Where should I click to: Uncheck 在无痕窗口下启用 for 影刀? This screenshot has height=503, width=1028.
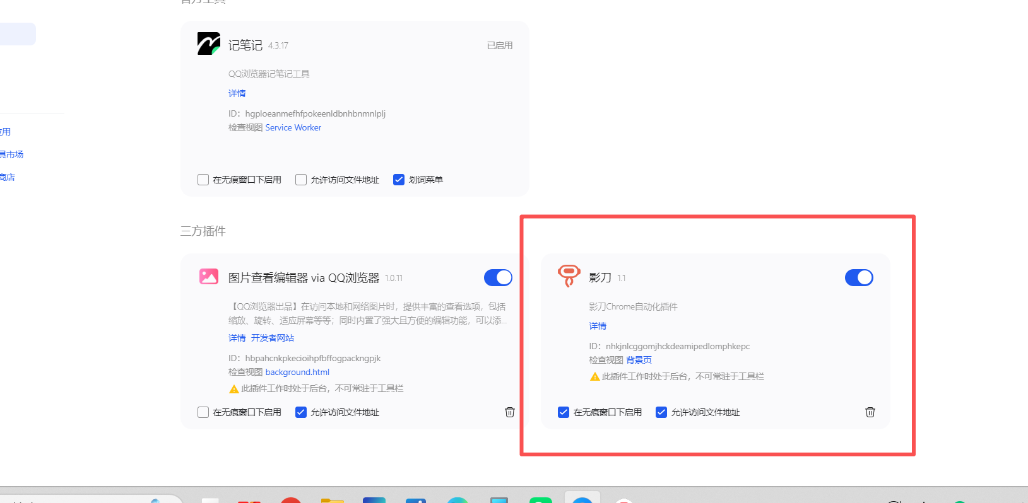[x=564, y=412]
